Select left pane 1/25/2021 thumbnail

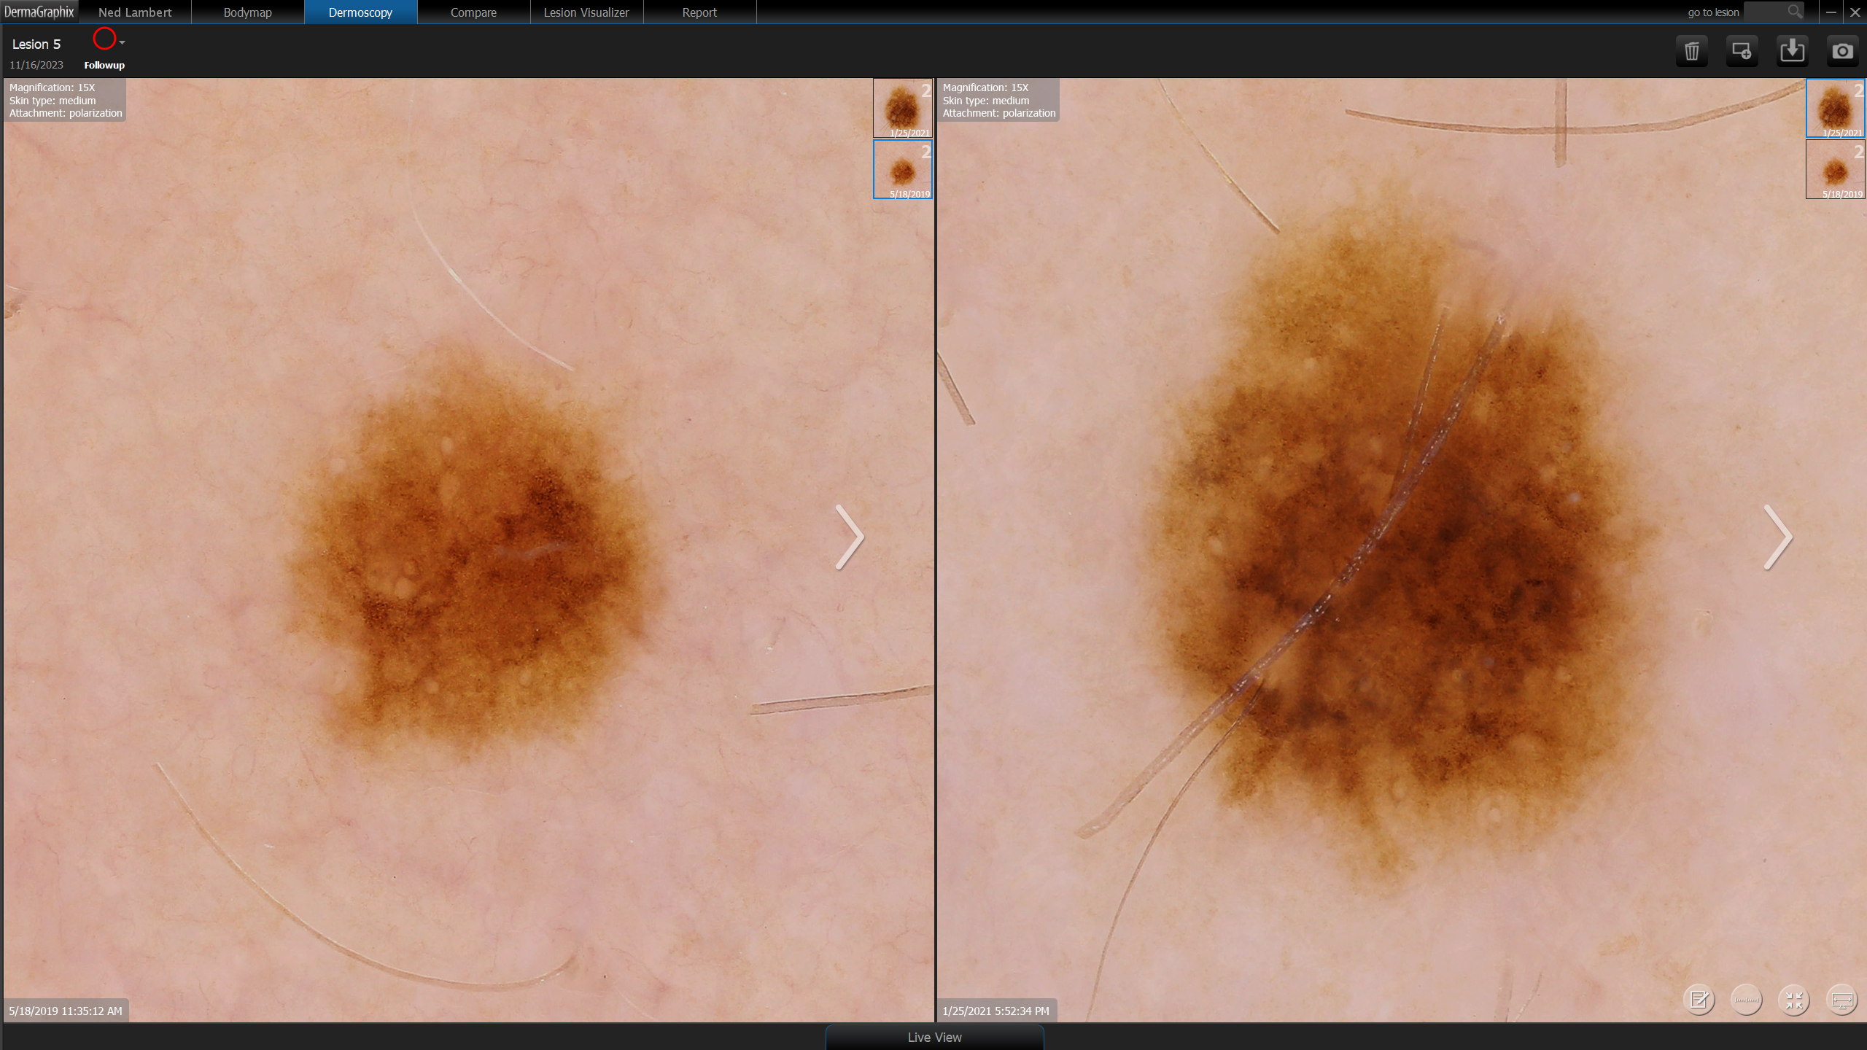(x=903, y=108)
